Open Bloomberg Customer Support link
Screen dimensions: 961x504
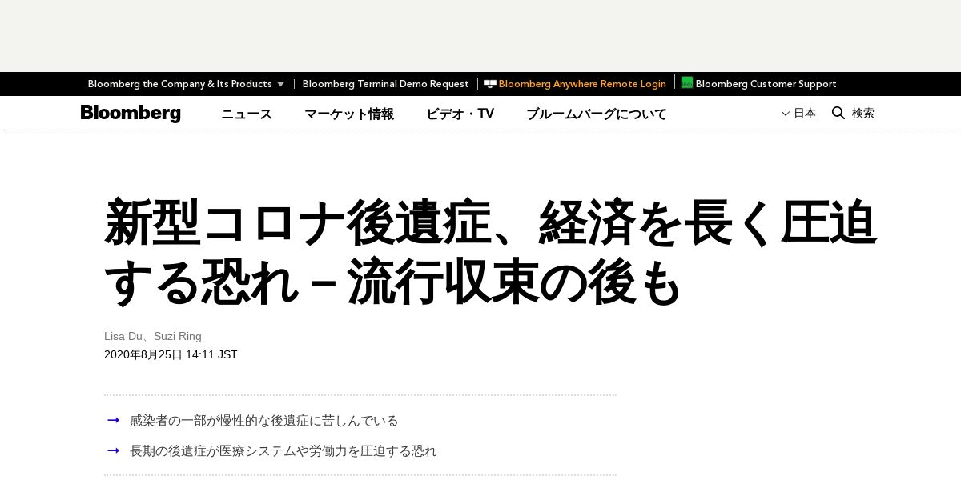[x=766, y=83]
